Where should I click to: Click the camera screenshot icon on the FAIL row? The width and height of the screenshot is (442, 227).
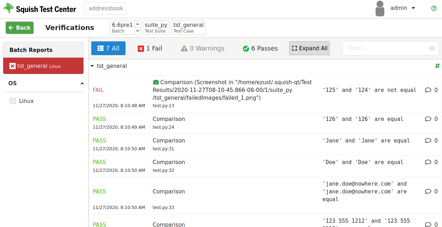click(156, 82)
